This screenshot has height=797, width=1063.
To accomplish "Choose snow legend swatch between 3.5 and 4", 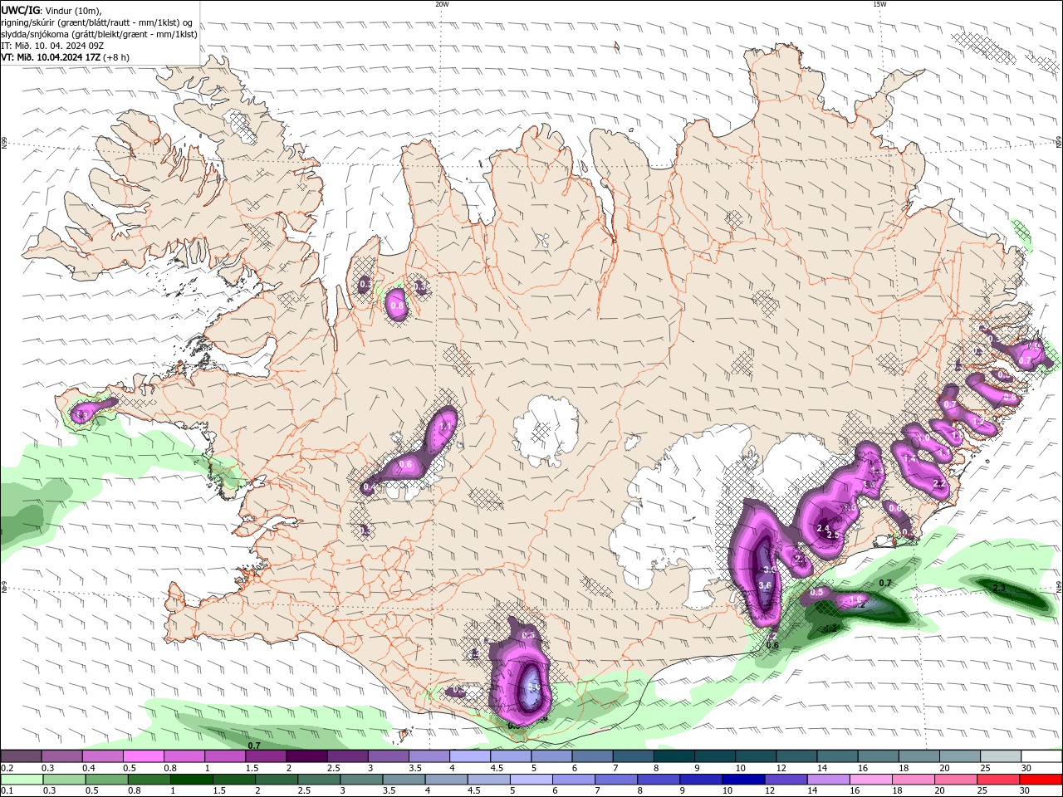I will [429, 756].
